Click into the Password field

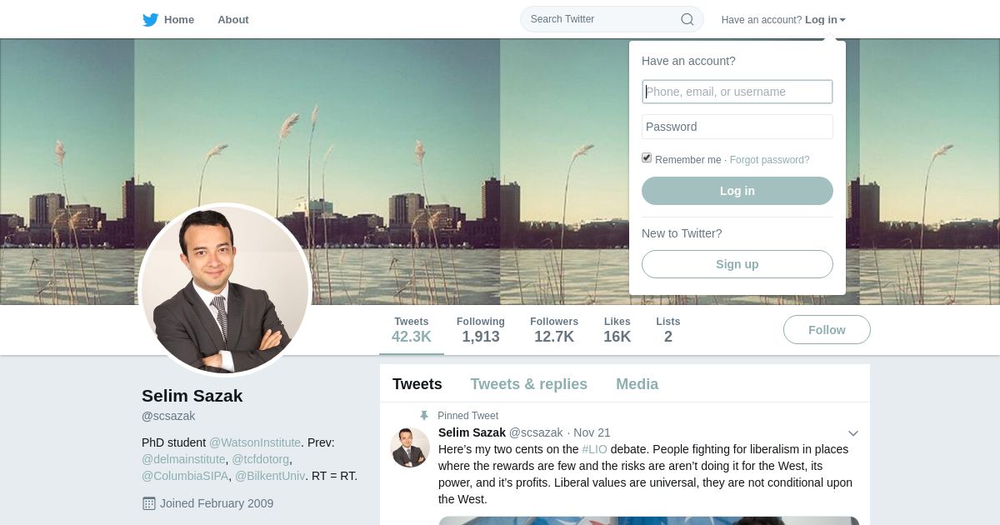click(x=737, y=127)
